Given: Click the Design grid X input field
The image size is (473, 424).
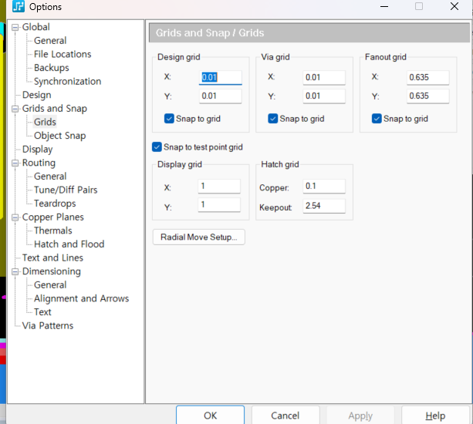Looking at the screenshot, I should pos(221,77).
